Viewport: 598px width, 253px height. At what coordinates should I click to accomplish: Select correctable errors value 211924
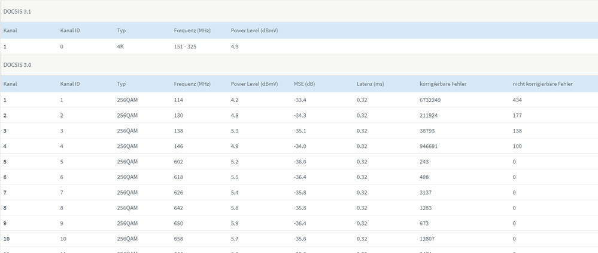tap(429, 115)
